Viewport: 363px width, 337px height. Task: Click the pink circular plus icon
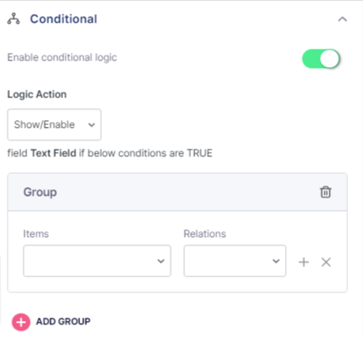(x=21, y=322)
